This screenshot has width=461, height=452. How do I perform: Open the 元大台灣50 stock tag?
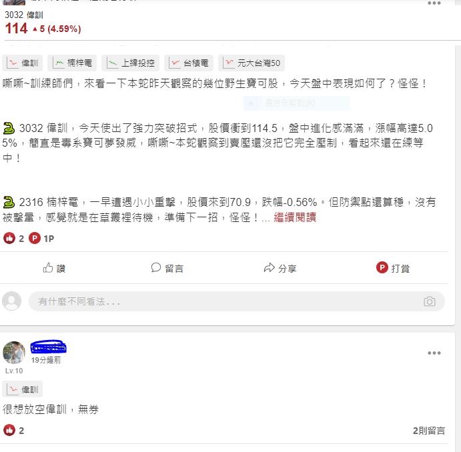click(x=252, y=63)
